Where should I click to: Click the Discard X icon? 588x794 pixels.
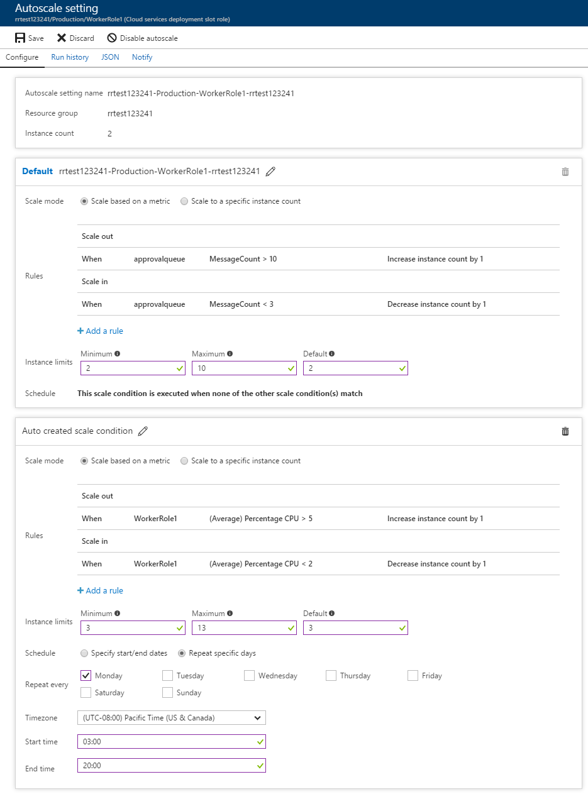[62, 38]
